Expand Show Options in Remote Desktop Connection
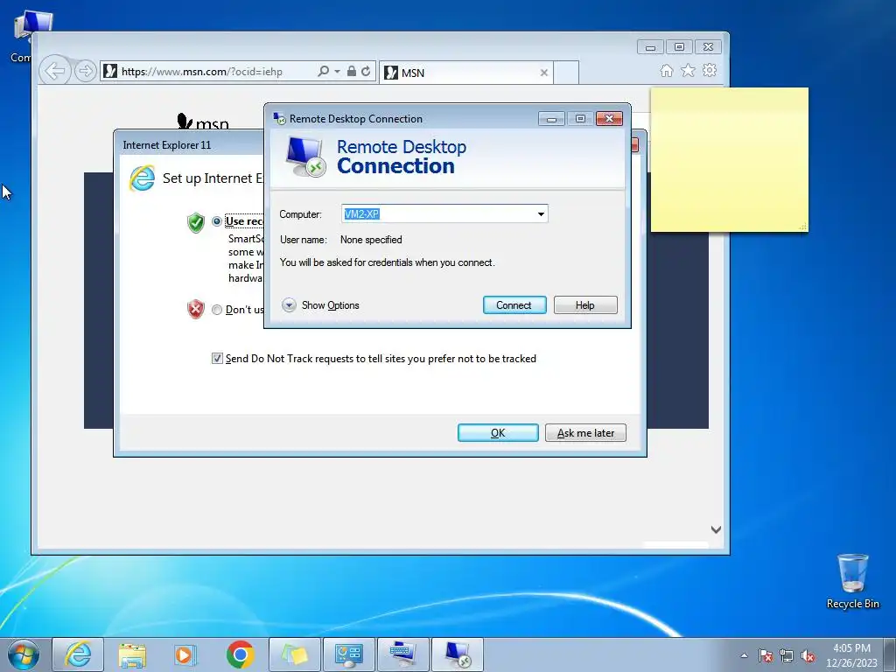The height and width of the screenshot is (672, 896). pos(320,305)
